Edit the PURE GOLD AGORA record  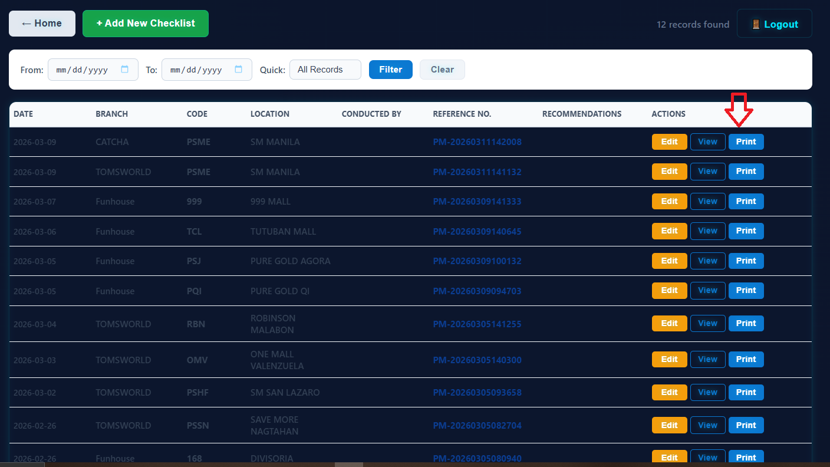pos(669,261)
